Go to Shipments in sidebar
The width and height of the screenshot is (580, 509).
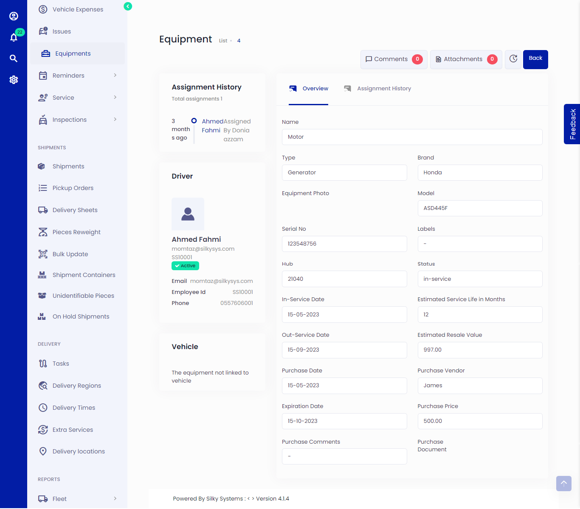pos(68,166)
